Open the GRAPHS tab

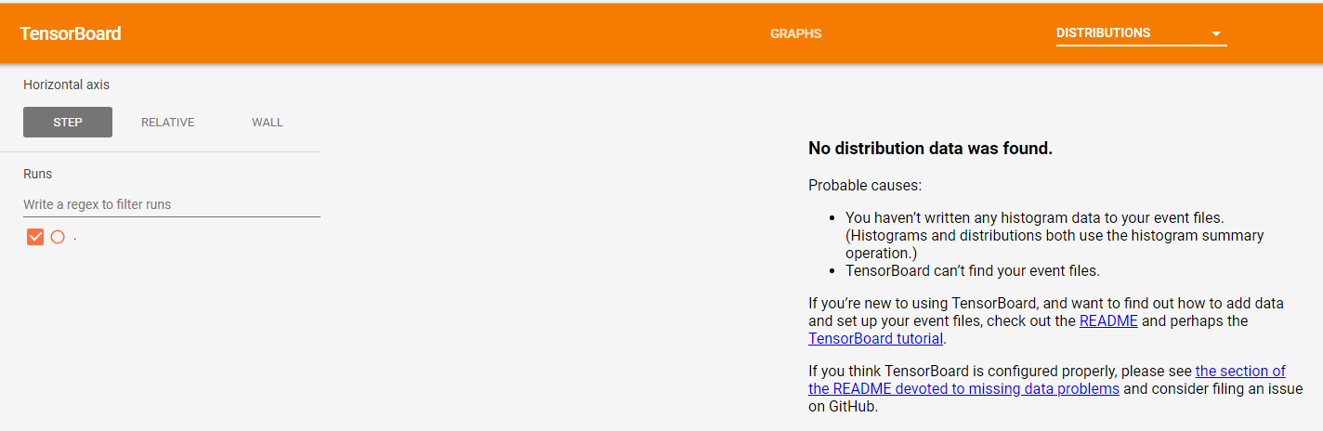click(x=795, y=33)
